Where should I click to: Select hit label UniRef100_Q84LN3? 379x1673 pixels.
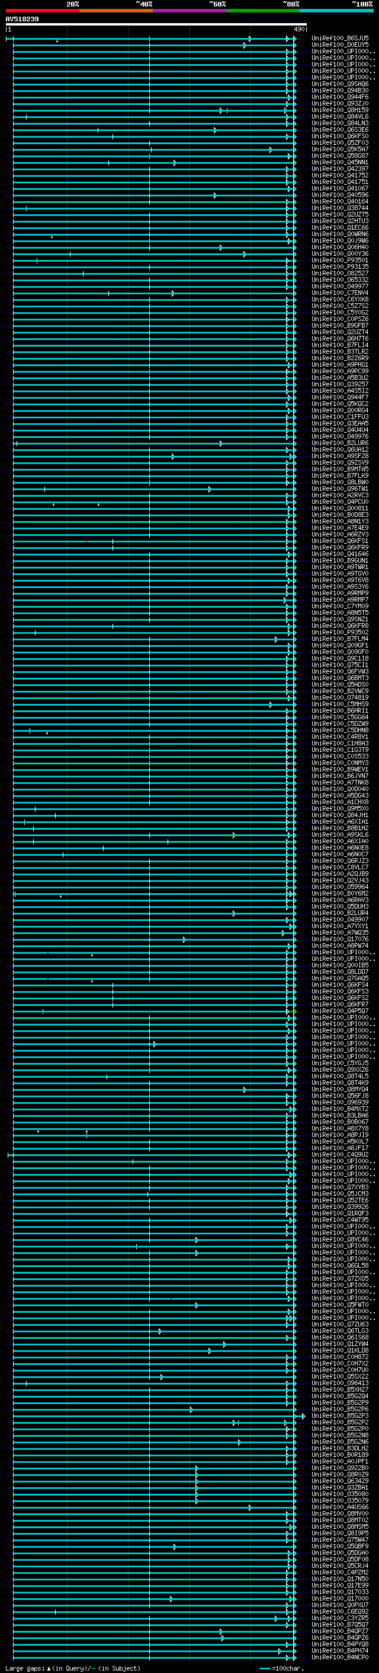340,123
